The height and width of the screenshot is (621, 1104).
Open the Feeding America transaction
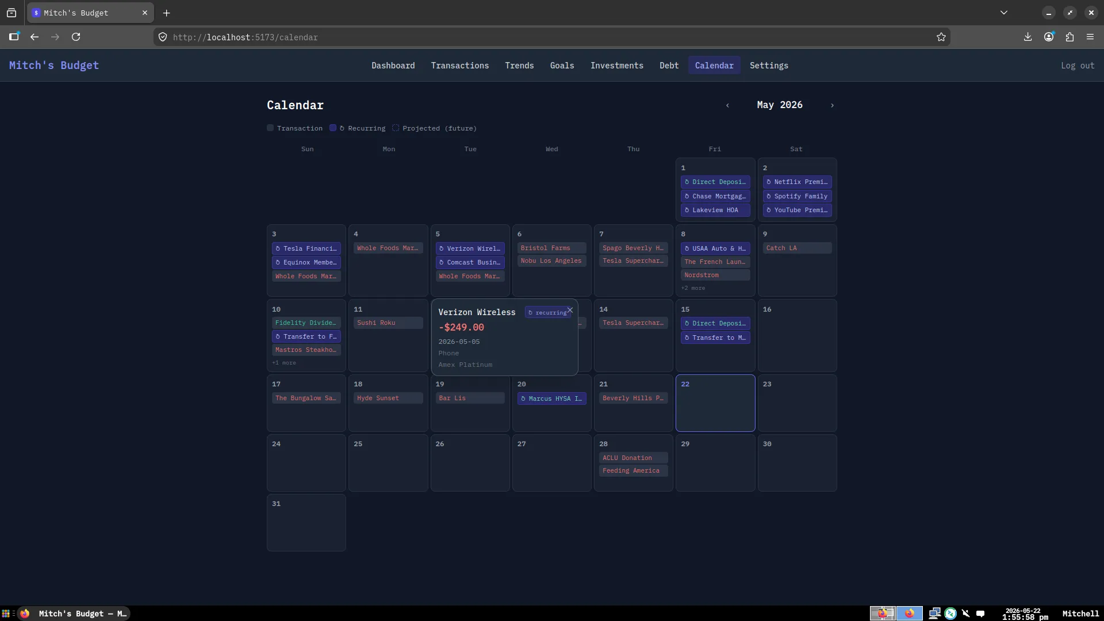pyautogui.click(x=633, y=470)
